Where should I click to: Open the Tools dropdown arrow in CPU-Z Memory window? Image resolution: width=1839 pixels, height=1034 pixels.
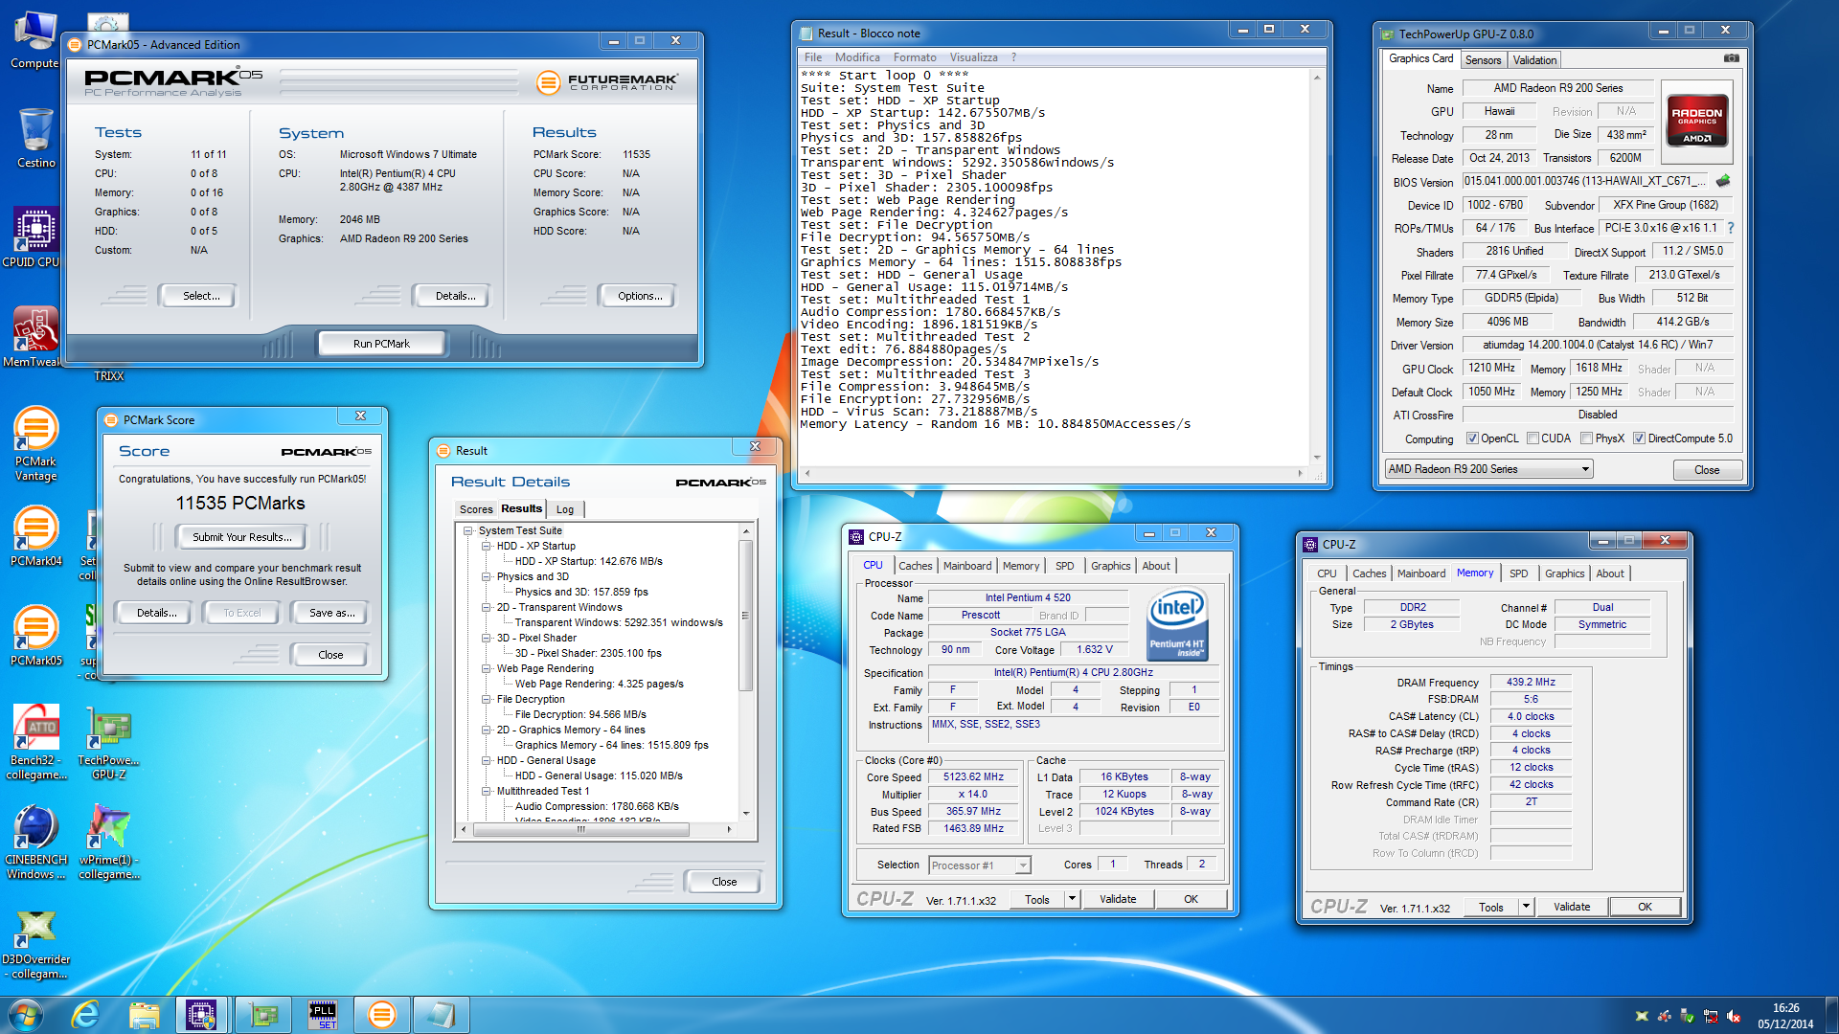pyautogui.click(x=1526, y=907)
